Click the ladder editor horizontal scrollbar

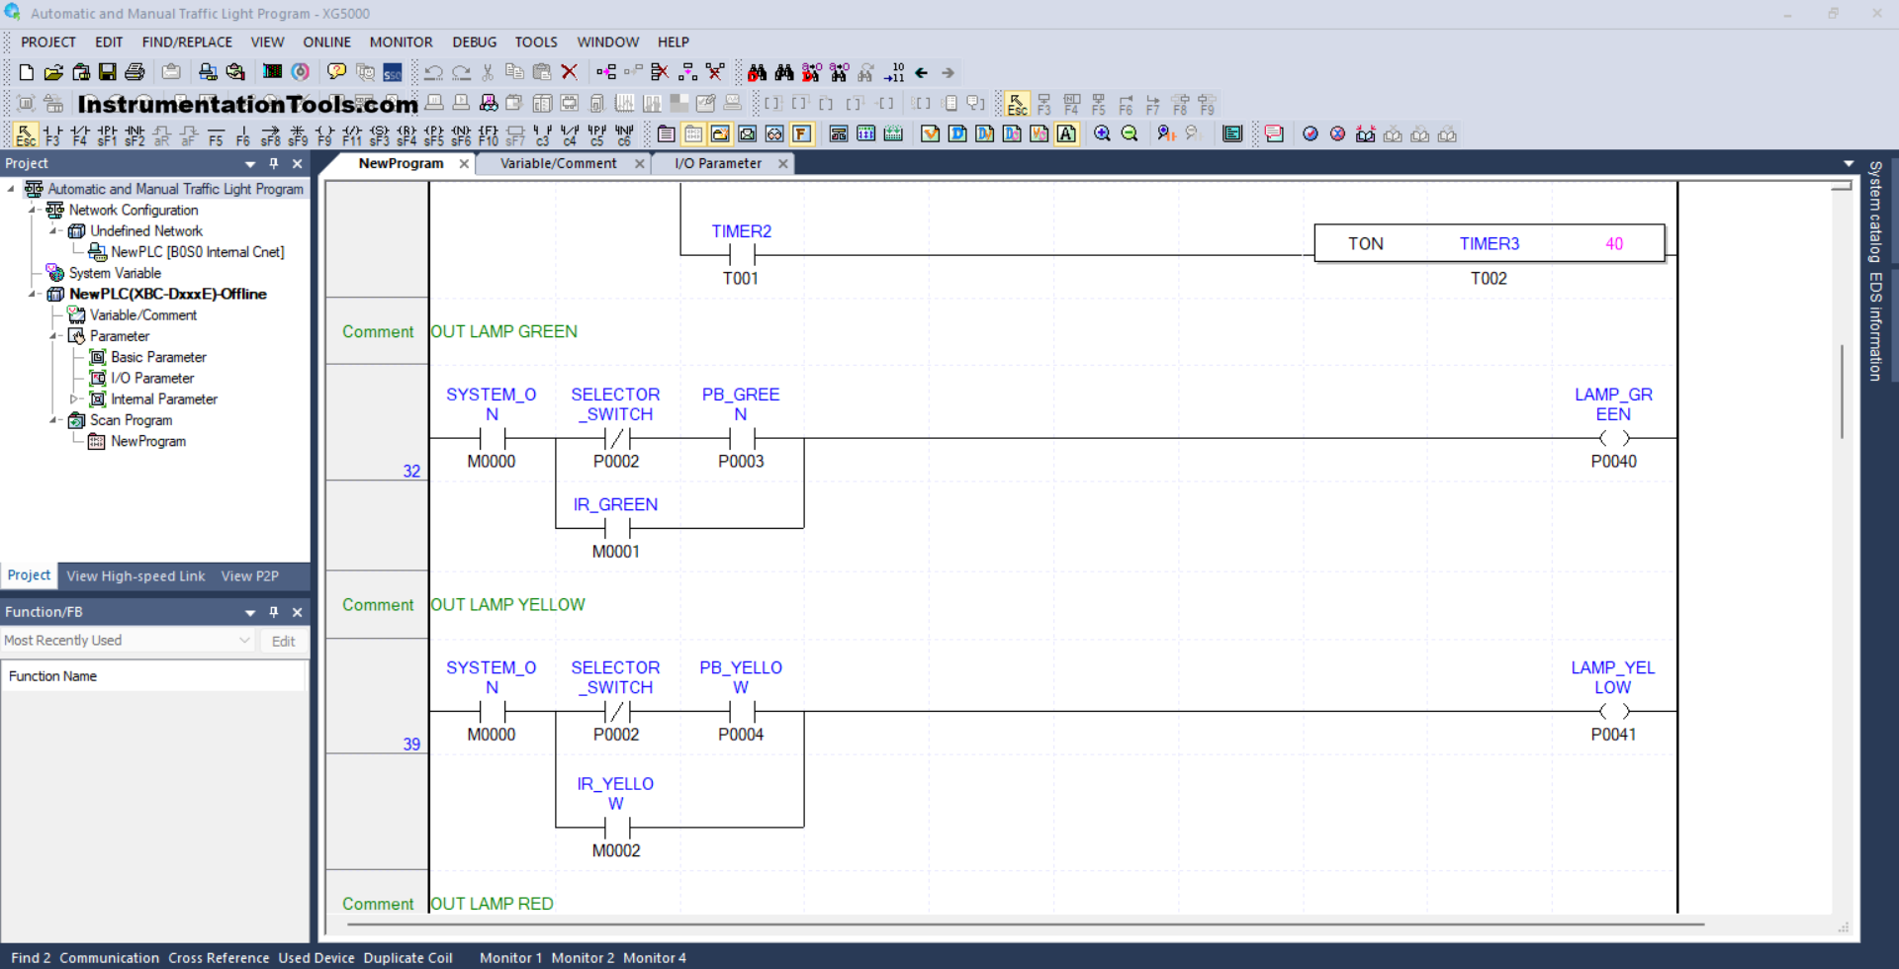click(1026, 925)
